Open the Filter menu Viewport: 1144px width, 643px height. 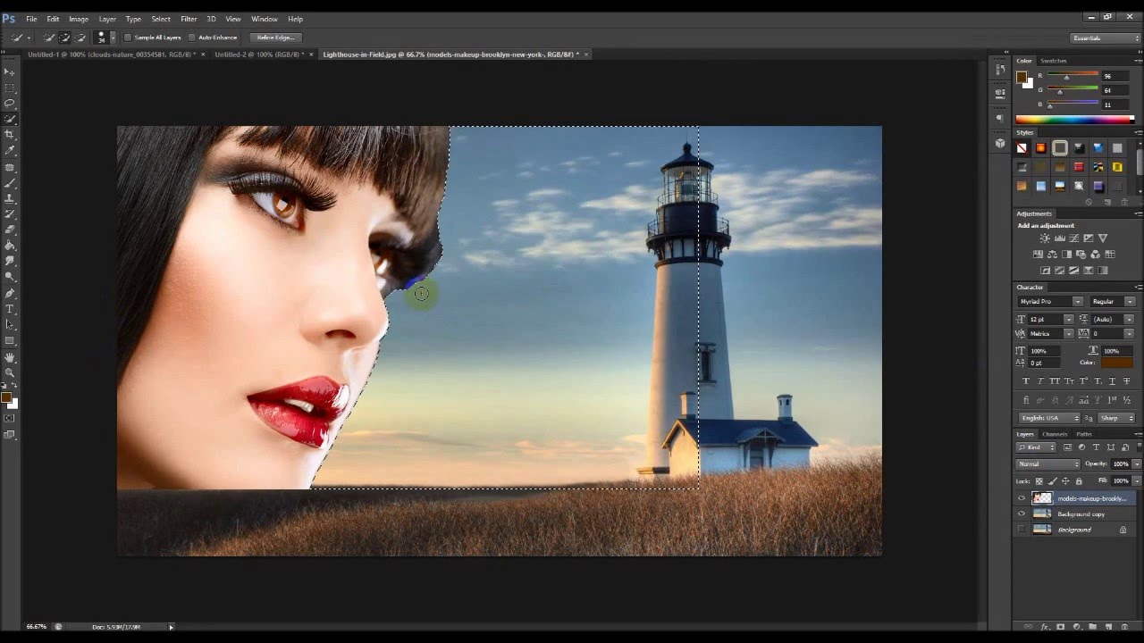[x=189, y=19]
